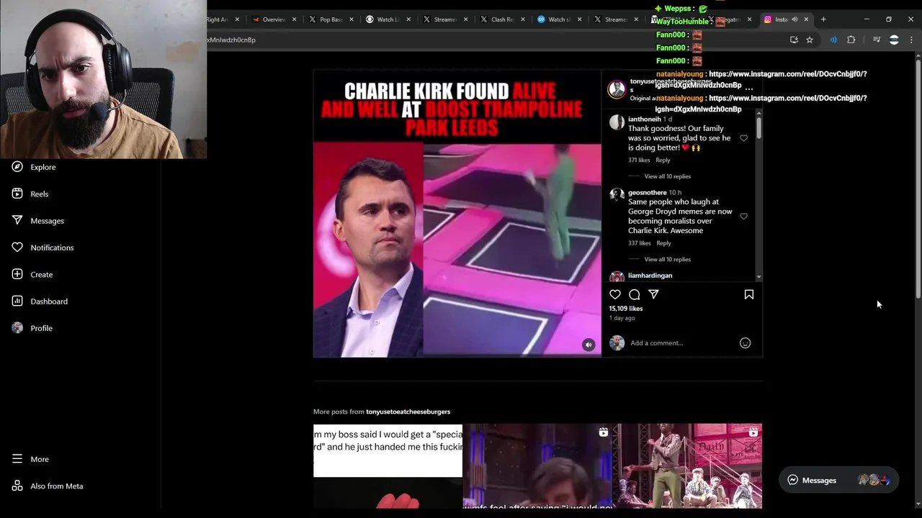
Task: Mute Instagram tab audio icon
Action: click(x=795, y=19)
